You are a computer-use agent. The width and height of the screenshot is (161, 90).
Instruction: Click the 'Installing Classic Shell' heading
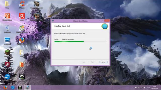pyautogui.click(x=62, y=26)
